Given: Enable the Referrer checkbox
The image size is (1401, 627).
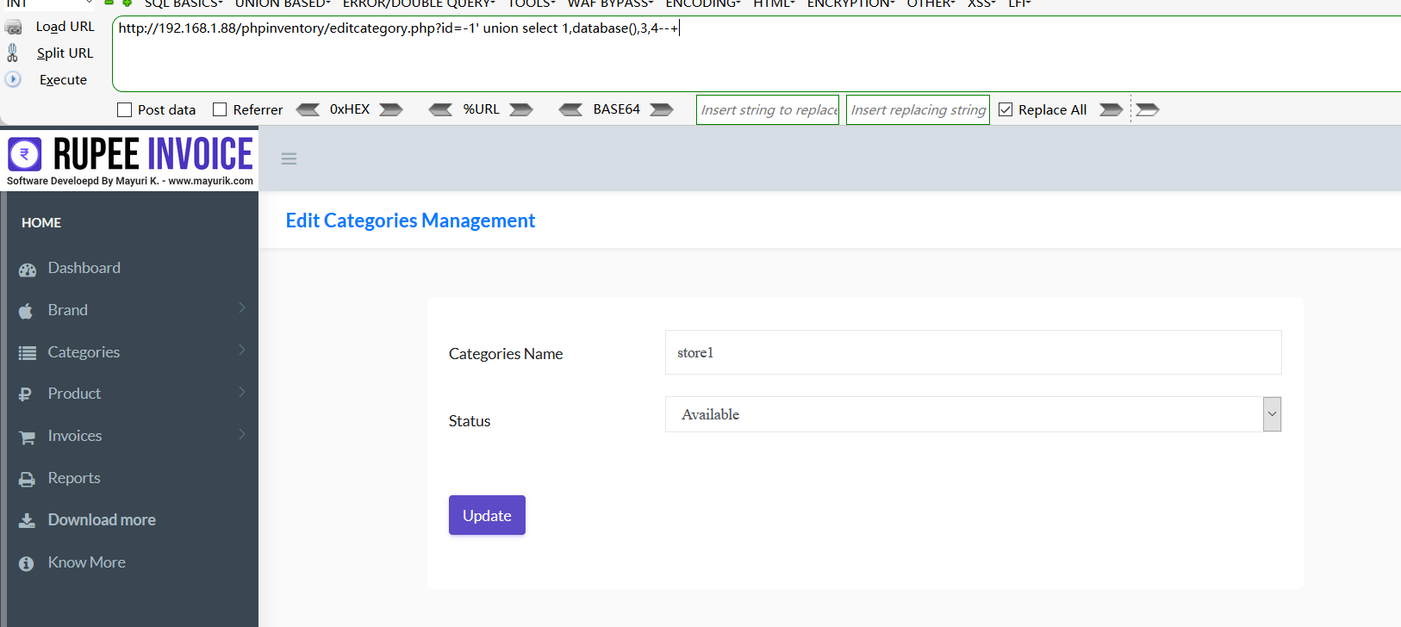Looking at the screenshot, I should click(x=220, y=109).
